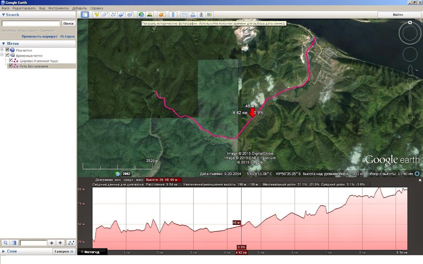Email the view with envelope icon
Image resolution: width=423 pixels, height=264 pixels.
point(184,15)
